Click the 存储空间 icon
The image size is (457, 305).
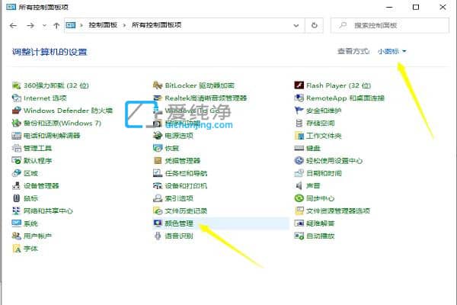point(299,124)
